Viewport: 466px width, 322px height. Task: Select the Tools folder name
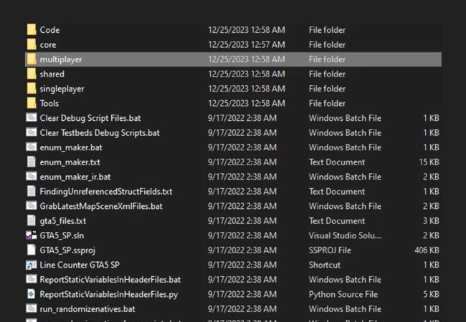49,104
